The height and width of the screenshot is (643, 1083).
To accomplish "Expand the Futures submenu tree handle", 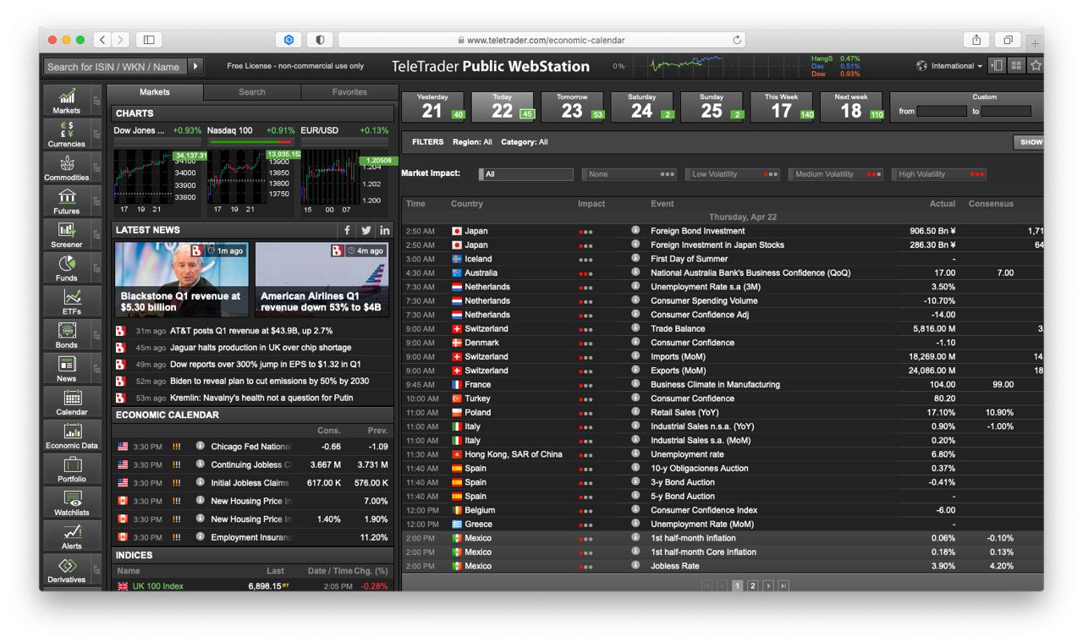I will click(96, 201).
